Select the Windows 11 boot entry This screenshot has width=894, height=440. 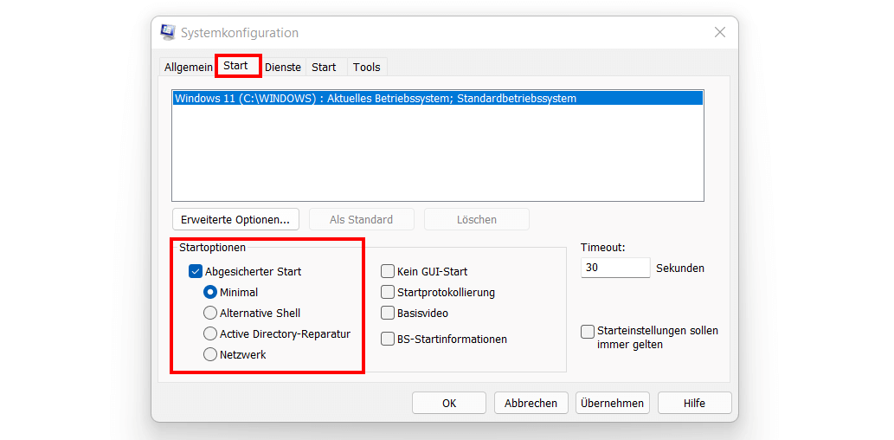click(437, 98)
